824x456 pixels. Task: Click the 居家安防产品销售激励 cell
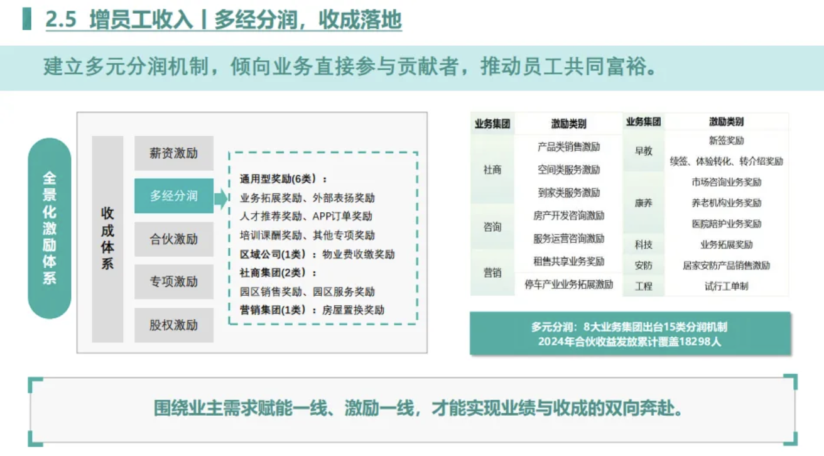pyautogui.click(x=726, y=266)
